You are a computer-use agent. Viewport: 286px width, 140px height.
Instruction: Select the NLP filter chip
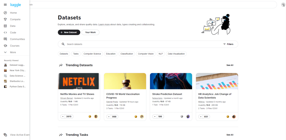point(161,54)
